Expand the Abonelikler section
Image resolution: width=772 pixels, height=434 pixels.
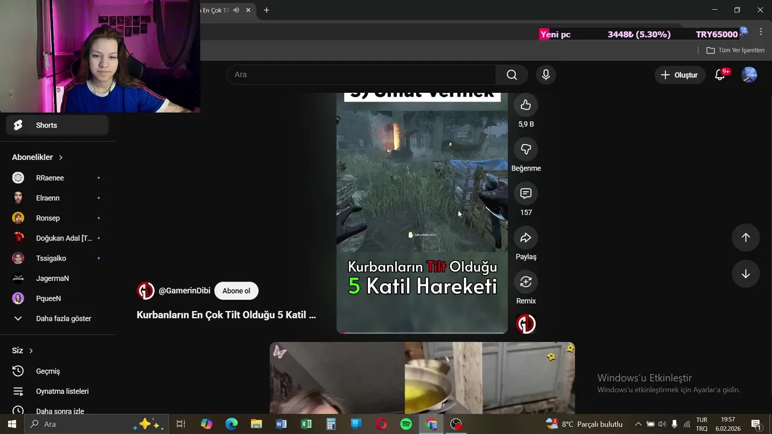pos(37,157)
